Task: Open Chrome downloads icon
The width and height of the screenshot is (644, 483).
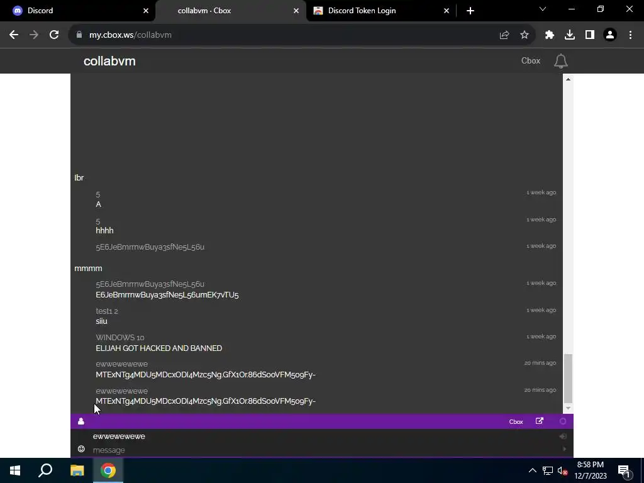Action: coord(570,35)
